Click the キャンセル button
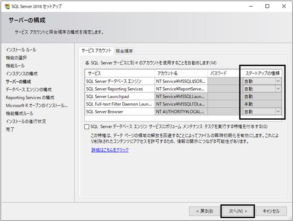This screenshot has height=221, width=293. click(x=271, y=211)
